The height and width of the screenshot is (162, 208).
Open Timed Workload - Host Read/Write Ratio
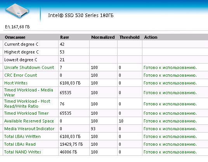27,103
